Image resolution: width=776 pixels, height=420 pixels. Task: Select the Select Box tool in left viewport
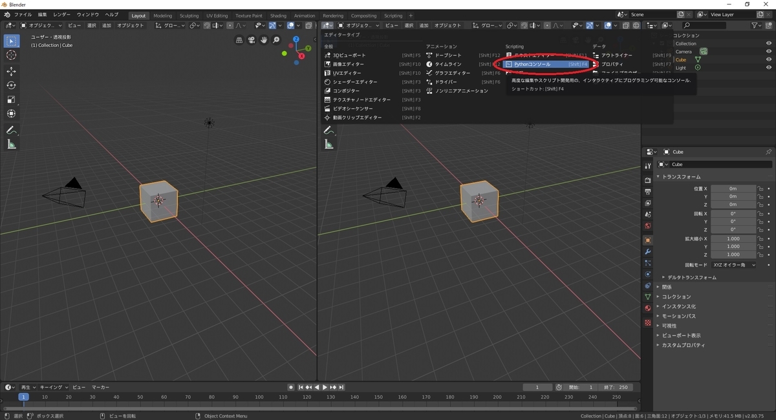11,41
